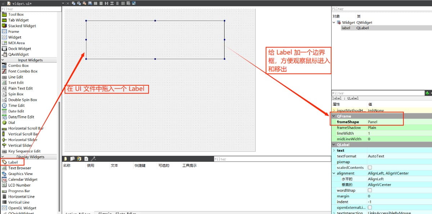432x214 pixels.
Task: Expand the textInteractionFlags property arrow
Action: 334,213
